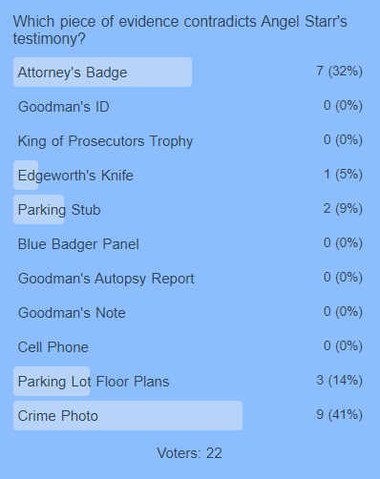
Task: Click the 3 (14%) vote count
Action: 339,380
